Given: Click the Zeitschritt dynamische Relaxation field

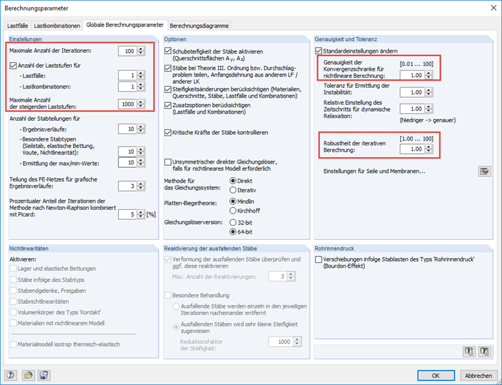Looking at the screenshot, I should pyautogui.click(x=412, y=109).
